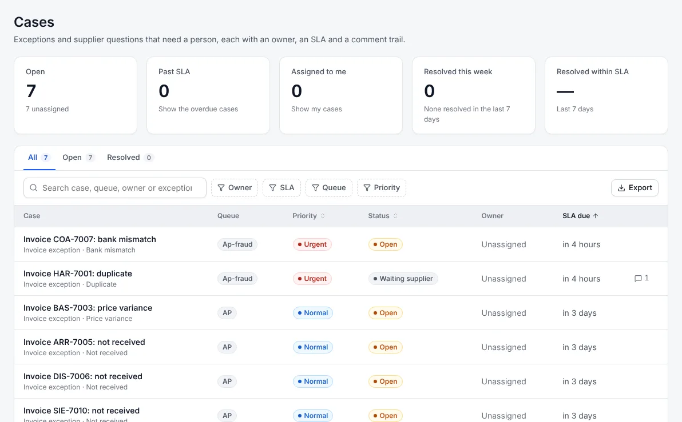Switch to the All tab
This screenshot has width=682, height=422.
[39, 158]
